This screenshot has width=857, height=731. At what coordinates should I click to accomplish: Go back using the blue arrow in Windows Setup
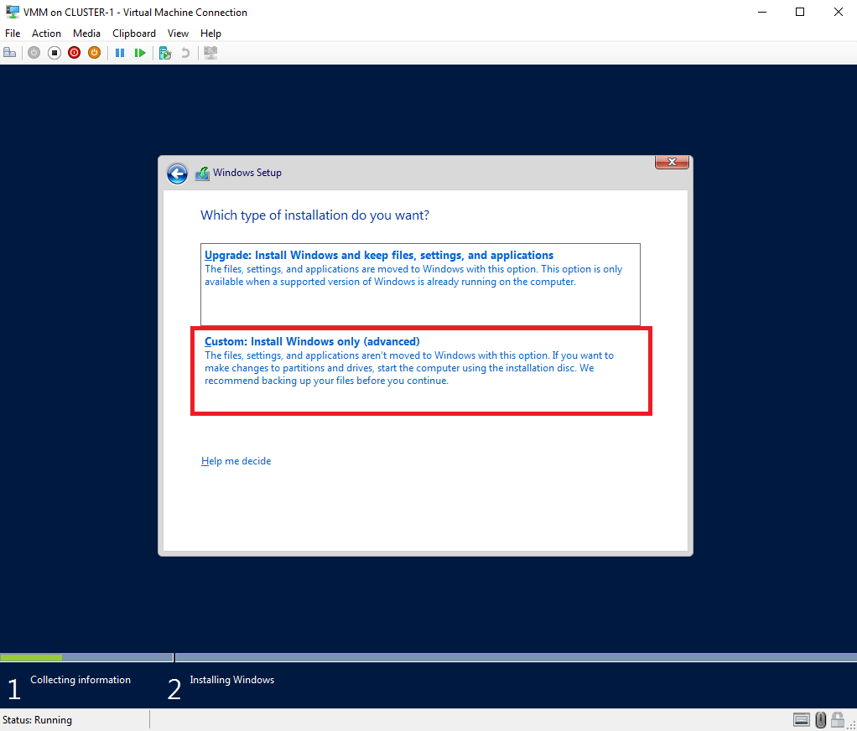tap(177, 174)
